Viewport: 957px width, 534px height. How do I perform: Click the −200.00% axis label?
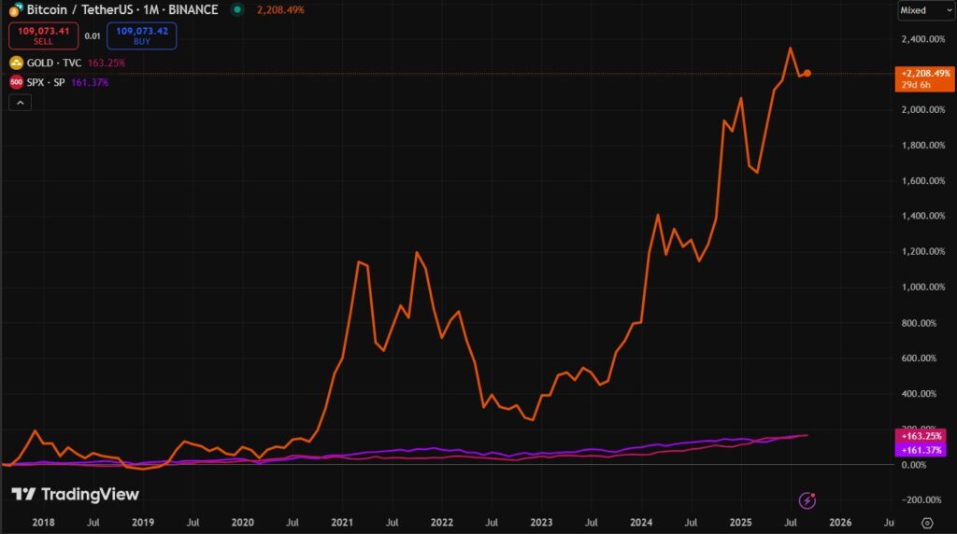[x=921, y=499]
